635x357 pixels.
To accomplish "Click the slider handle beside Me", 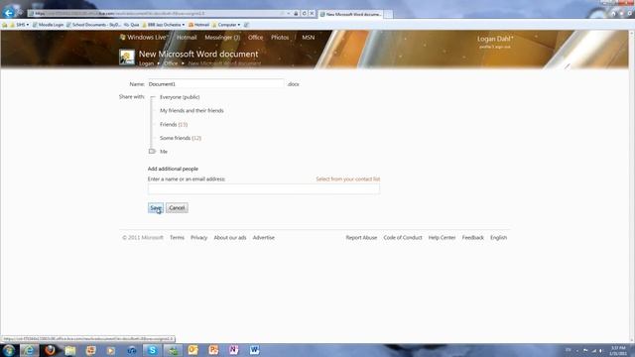I will pyautogui.click(x=152, y=151).
